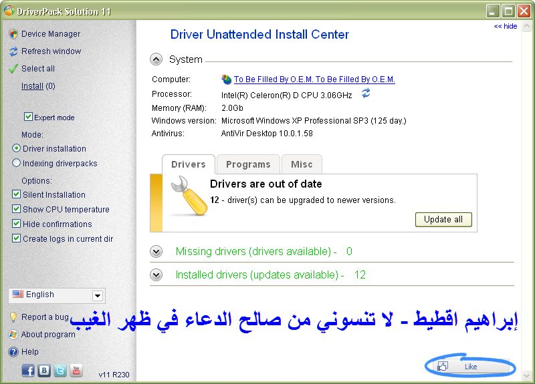The width and height of the screenshot is (535, 384).
Task: Open the Facebook social icon
Action: pos(28,371)
